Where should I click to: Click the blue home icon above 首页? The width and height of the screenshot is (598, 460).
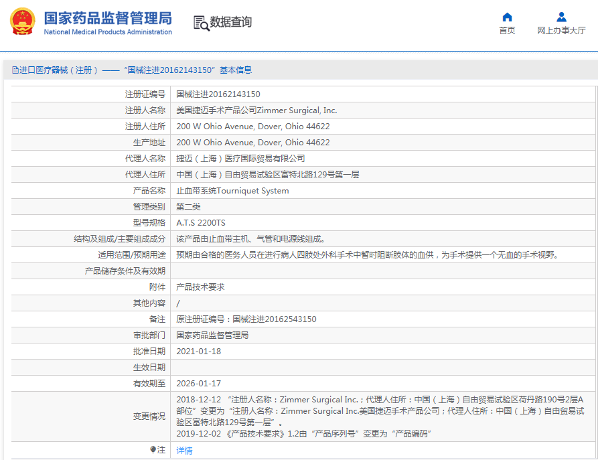[507, 17]
